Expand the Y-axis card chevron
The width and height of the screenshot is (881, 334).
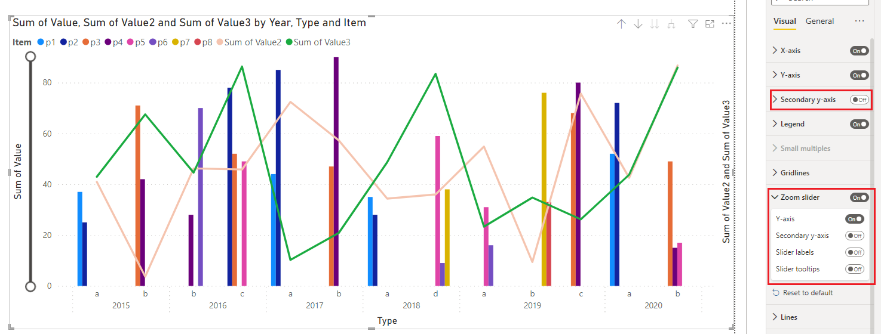point(775,75)
